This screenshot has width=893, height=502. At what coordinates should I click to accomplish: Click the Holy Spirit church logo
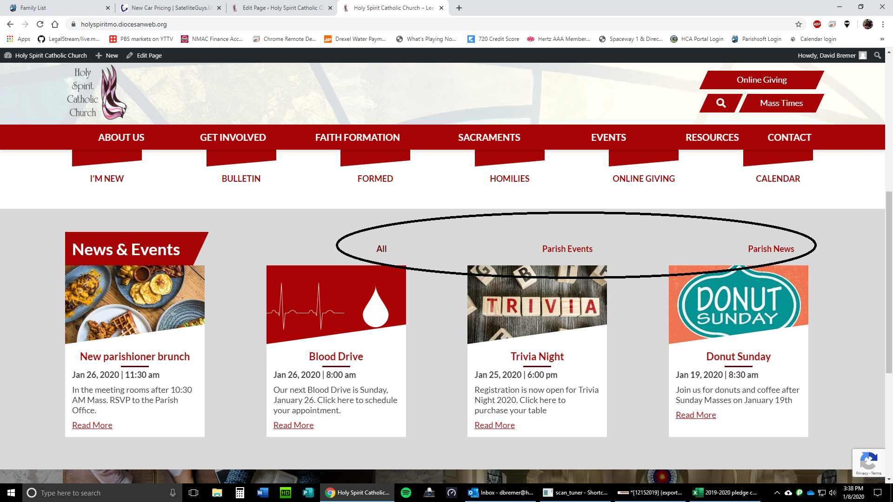coord(97,92)
